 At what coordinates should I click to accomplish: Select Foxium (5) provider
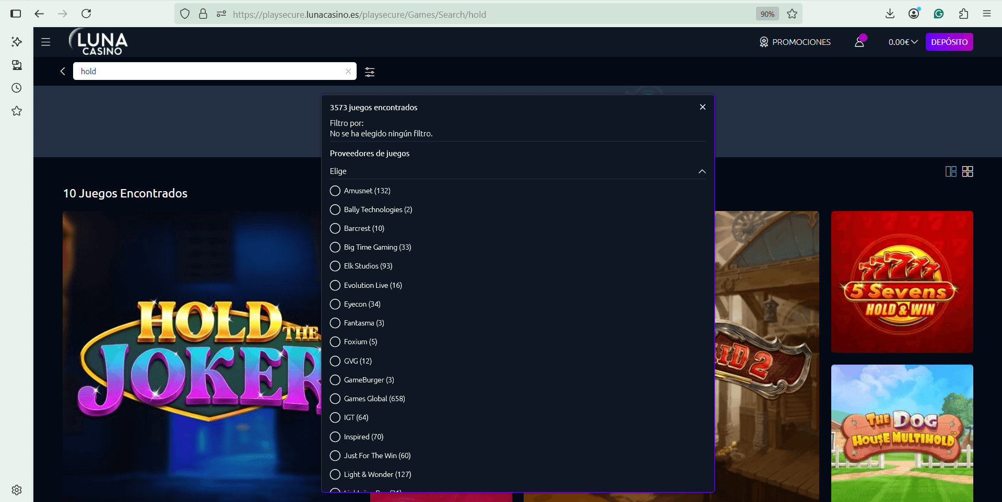pos(353,342)
